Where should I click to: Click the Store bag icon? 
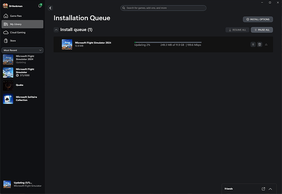click(x=6, y=40)
